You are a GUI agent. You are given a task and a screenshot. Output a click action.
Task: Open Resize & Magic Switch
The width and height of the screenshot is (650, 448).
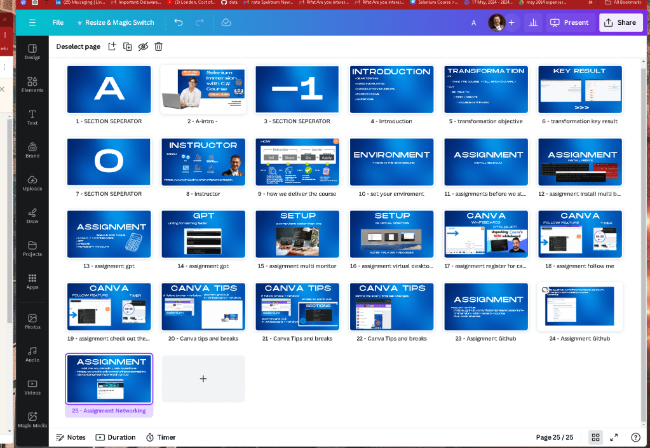(116, 23)
